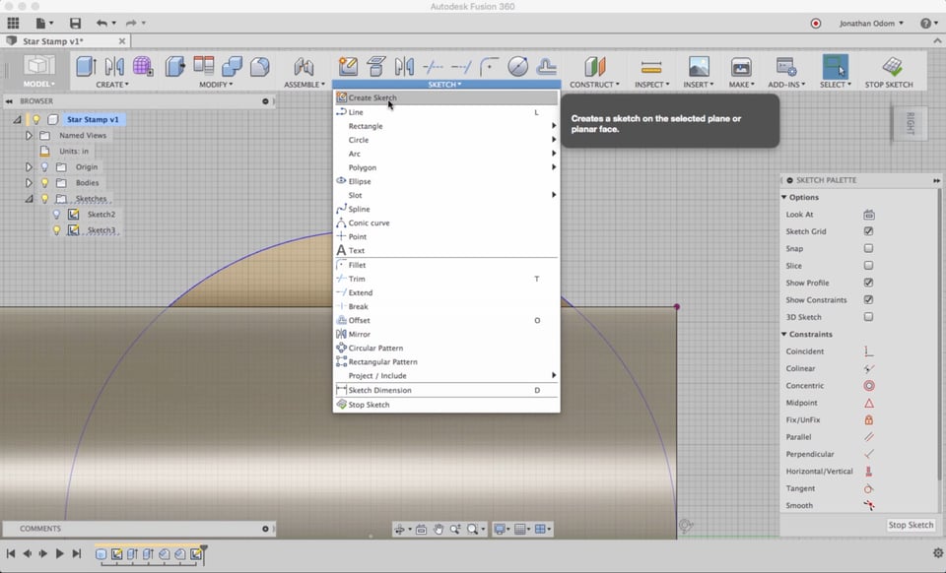Click the Inspect measure icon

651,66
